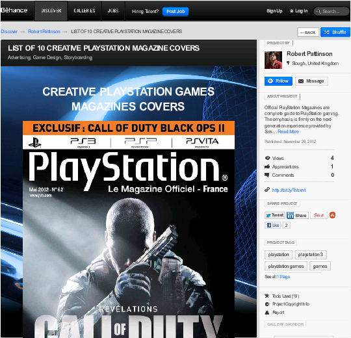Click the red StumbleUpon share icon
The width and height of the screenshot is (351, 338).
[x=332, y=215]
